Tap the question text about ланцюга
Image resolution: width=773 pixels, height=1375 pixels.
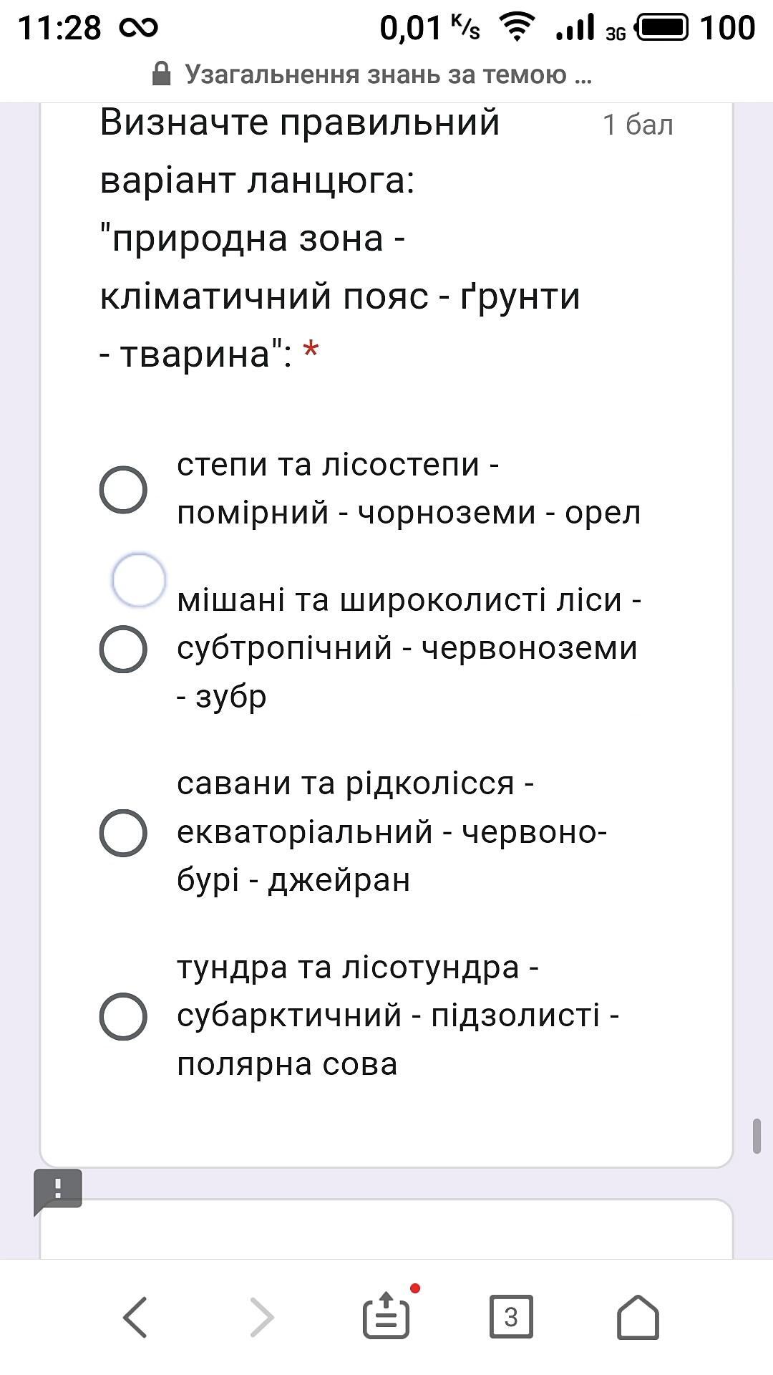(x=340, y=238)
